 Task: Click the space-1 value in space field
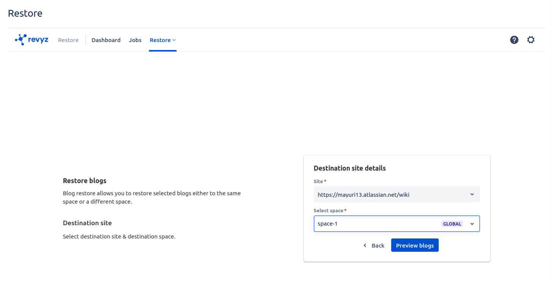(327, 224)
